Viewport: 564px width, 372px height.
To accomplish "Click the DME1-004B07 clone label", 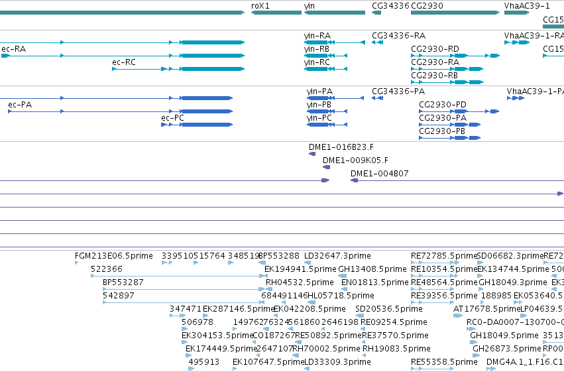I will (380, 174).
